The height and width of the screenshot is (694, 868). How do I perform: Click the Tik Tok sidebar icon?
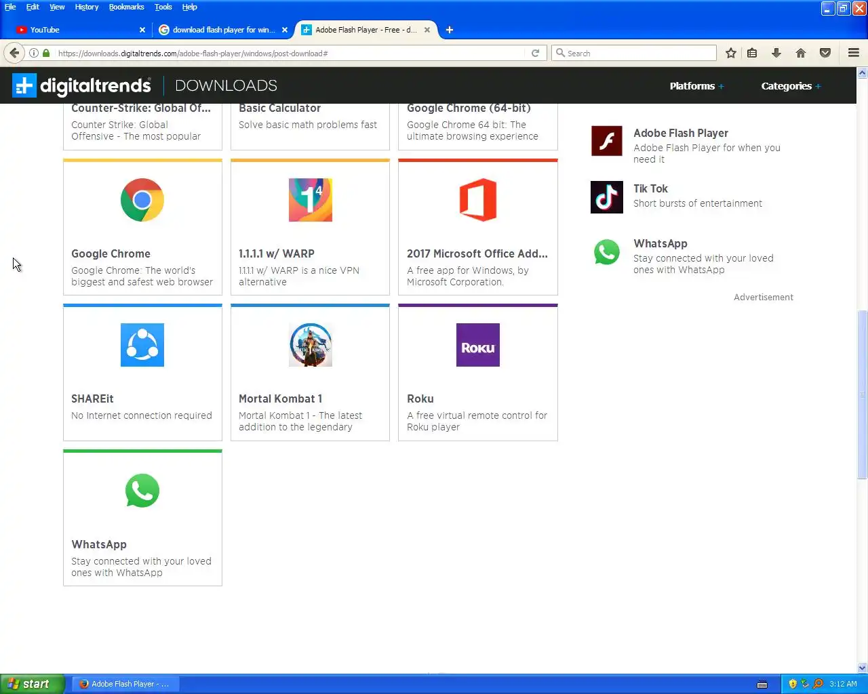(607, 197)
